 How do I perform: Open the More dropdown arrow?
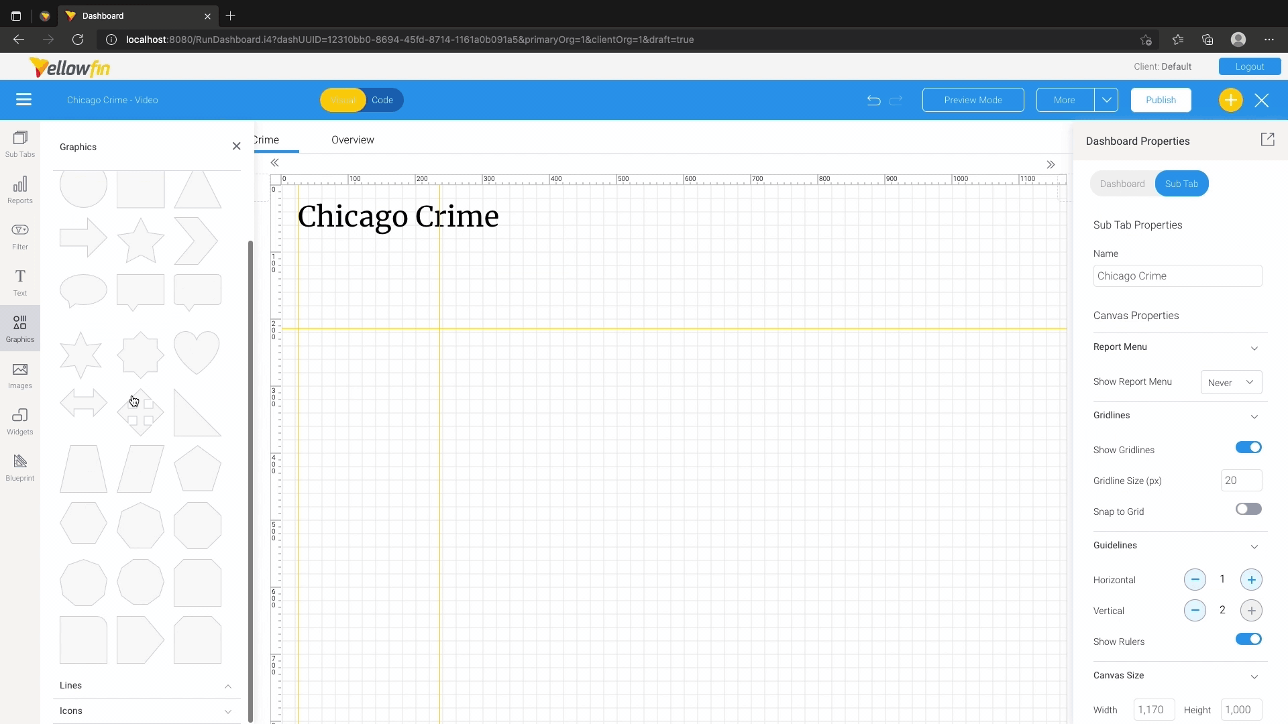click(1106, 101)
